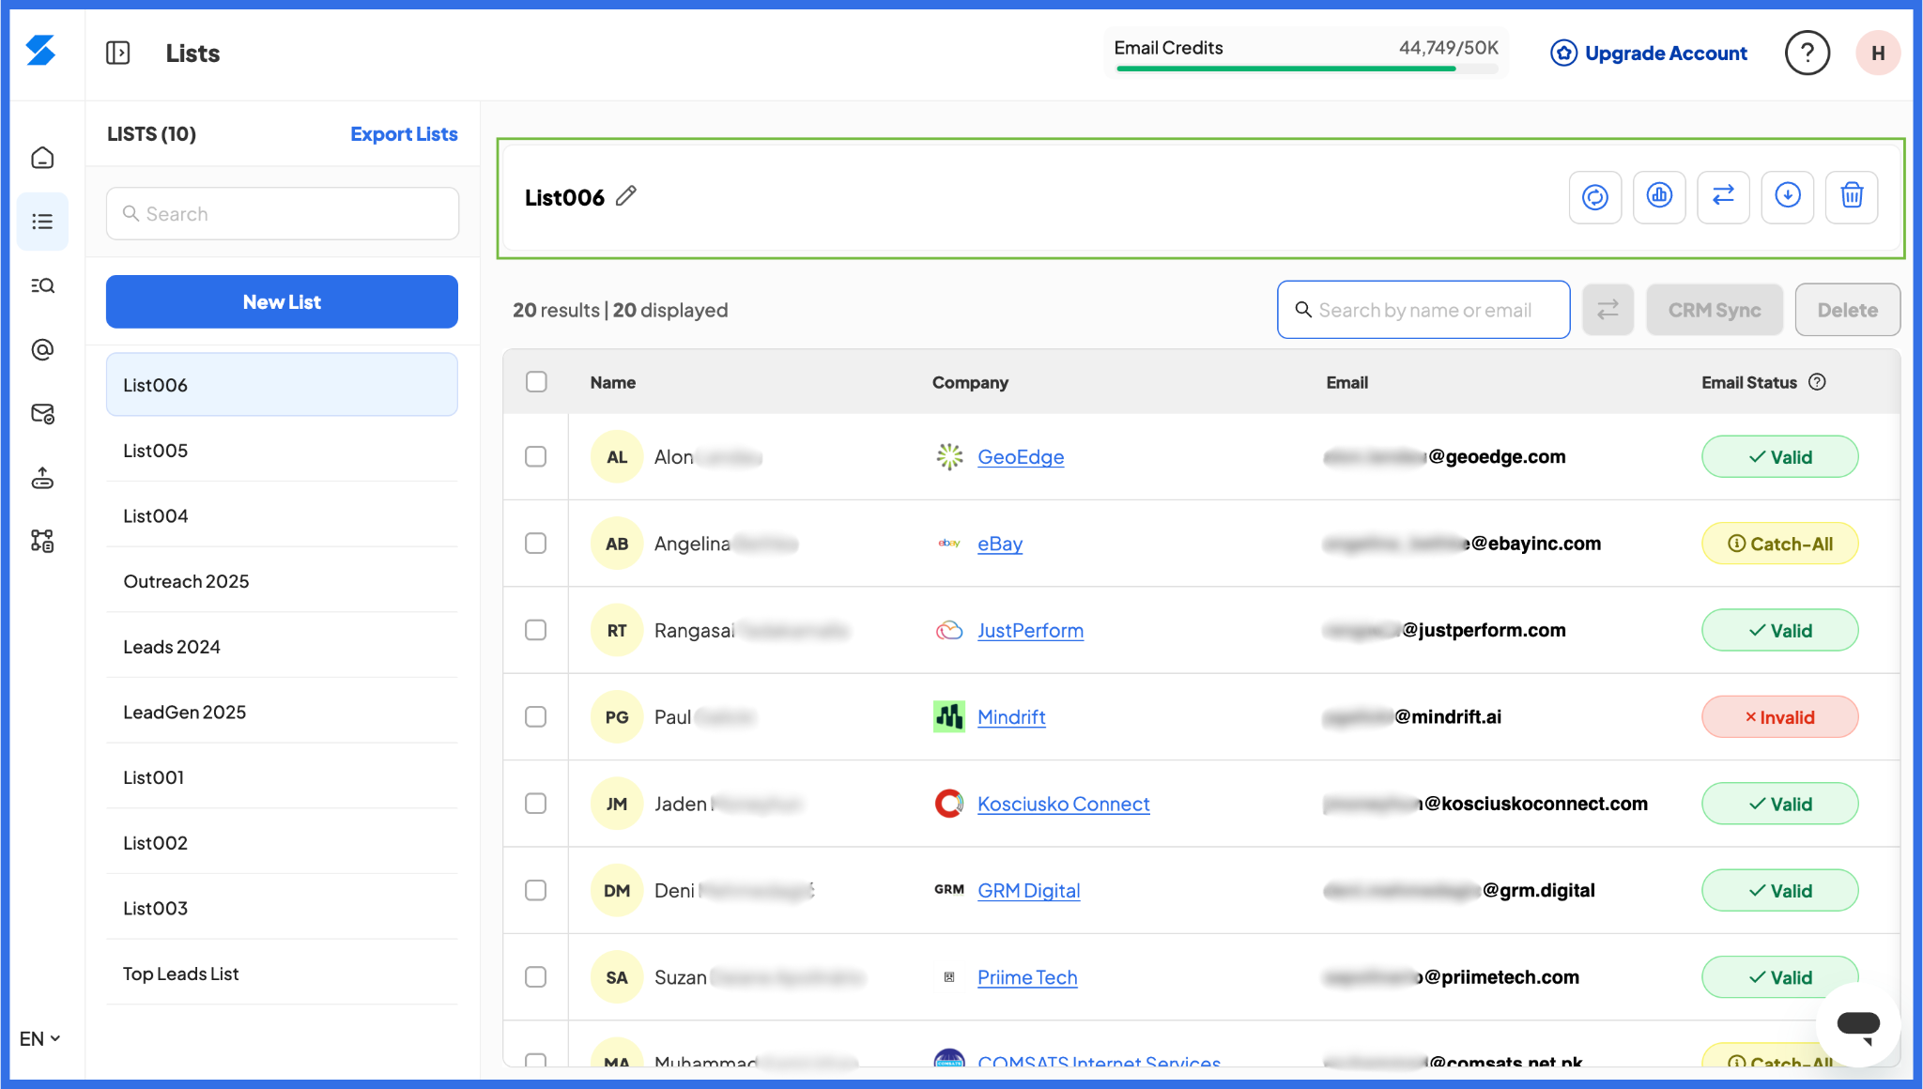This screenshot has height=1089, width=1923.
Task: Open the Home sidebar icon
Action: (42, 158)
